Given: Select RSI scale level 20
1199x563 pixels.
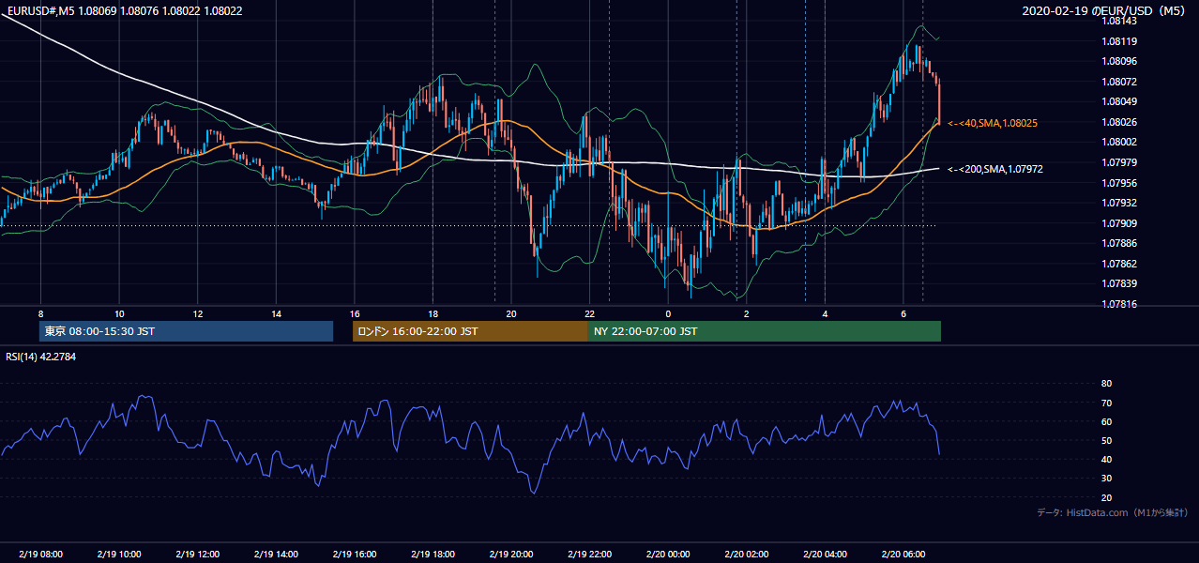Looking at the screenshot, I should click(x=1106, y=497).
